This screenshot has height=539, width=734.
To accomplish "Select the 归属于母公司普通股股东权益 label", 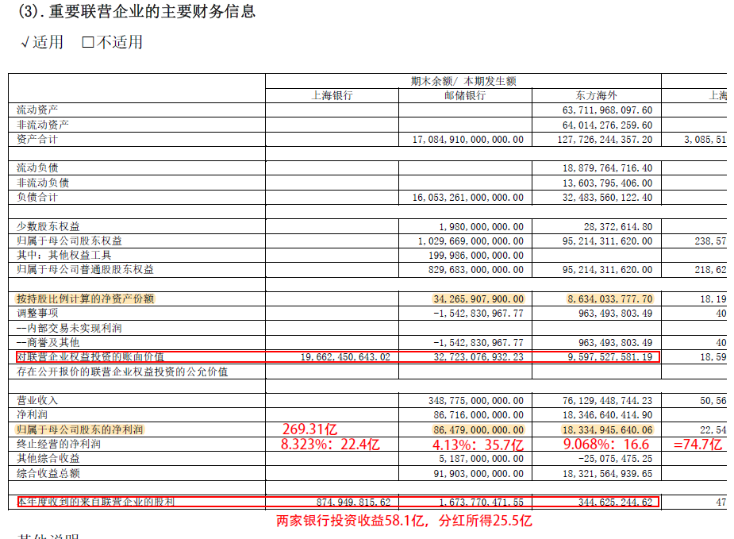I will [x=85, y=269].
